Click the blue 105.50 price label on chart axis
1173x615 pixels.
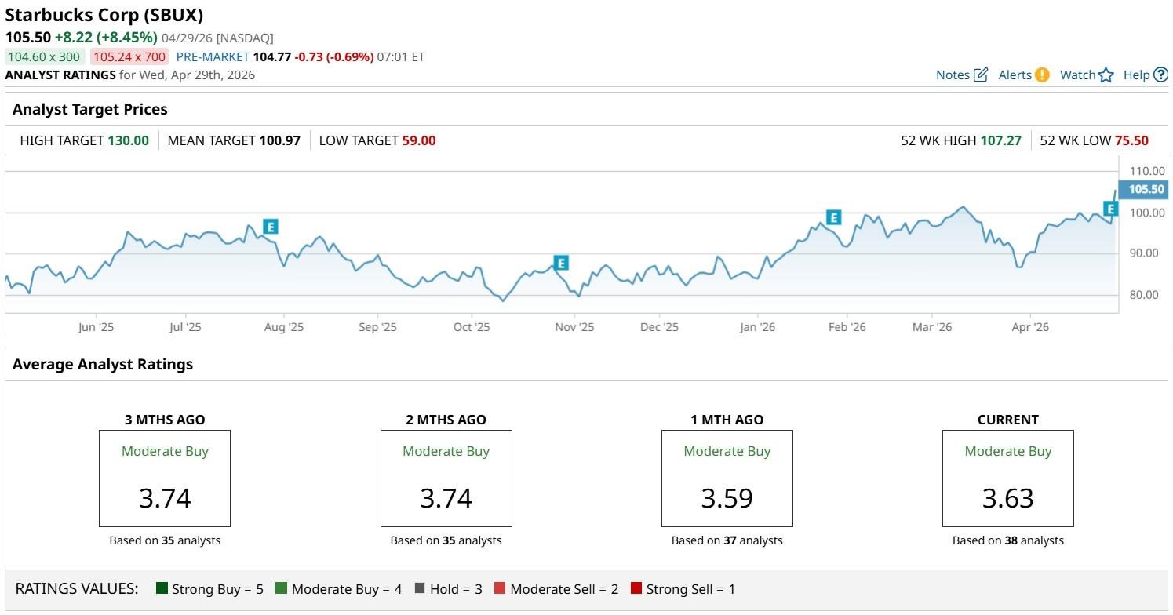(1146, 189)
